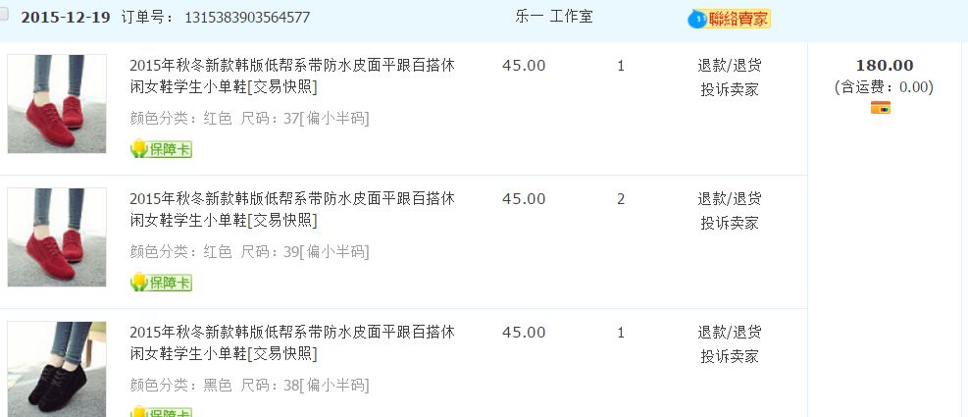This screenshot has height=417, width=968.
Task: Click 投诉卖家 for the size 39 red shoes
Action: click(729, 223)
